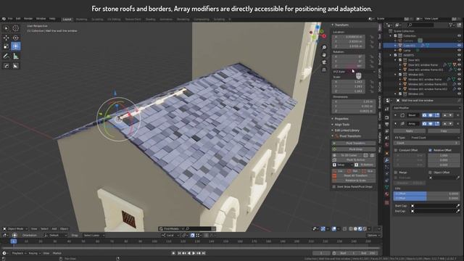The image size is (464, 261).
Task: Click the Array Count field
Action: click(426, 143)
